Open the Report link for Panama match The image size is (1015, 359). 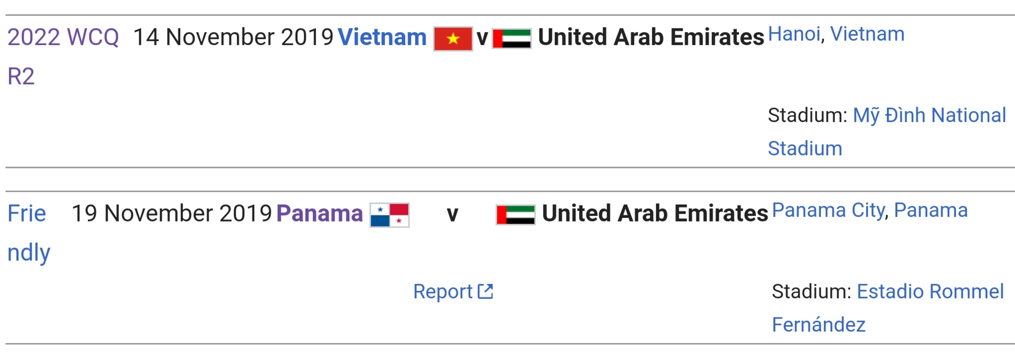[x=443, y=291]
